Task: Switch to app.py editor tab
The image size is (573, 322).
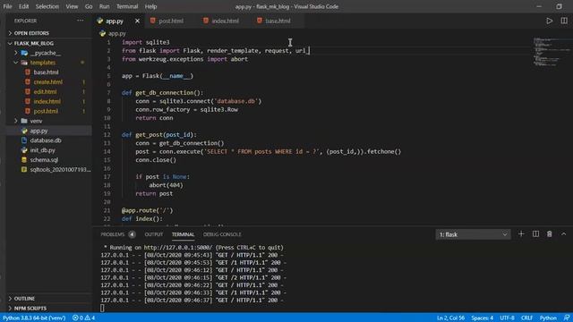Action: coord(114,21)
